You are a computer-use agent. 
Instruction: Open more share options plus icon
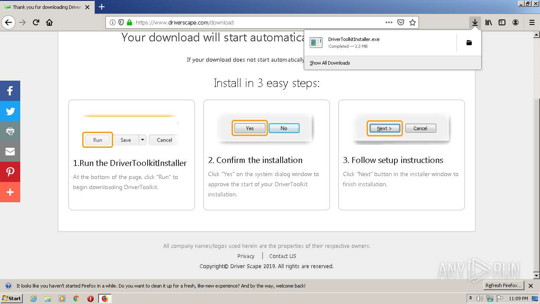coord(10,192)
